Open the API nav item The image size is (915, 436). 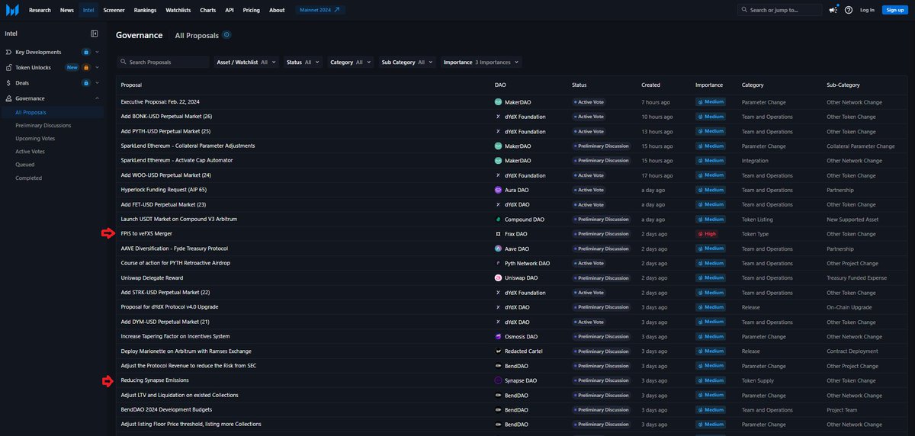230,10
